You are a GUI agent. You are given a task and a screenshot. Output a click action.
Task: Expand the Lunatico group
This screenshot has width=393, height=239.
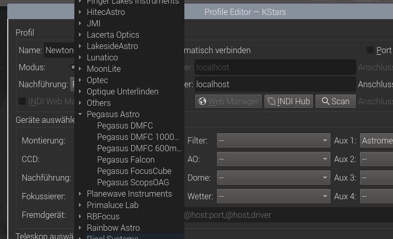(x=80, y=57)
